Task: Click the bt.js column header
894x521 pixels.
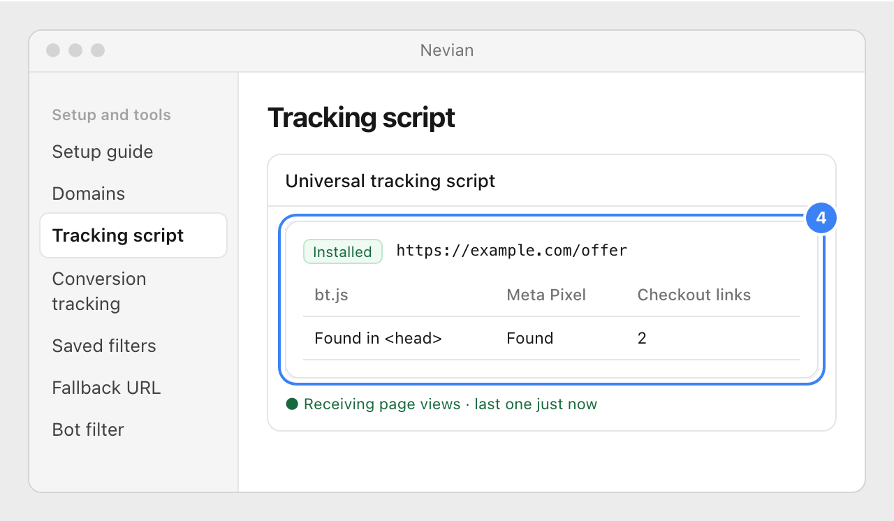Action: [x=331, y=295]
